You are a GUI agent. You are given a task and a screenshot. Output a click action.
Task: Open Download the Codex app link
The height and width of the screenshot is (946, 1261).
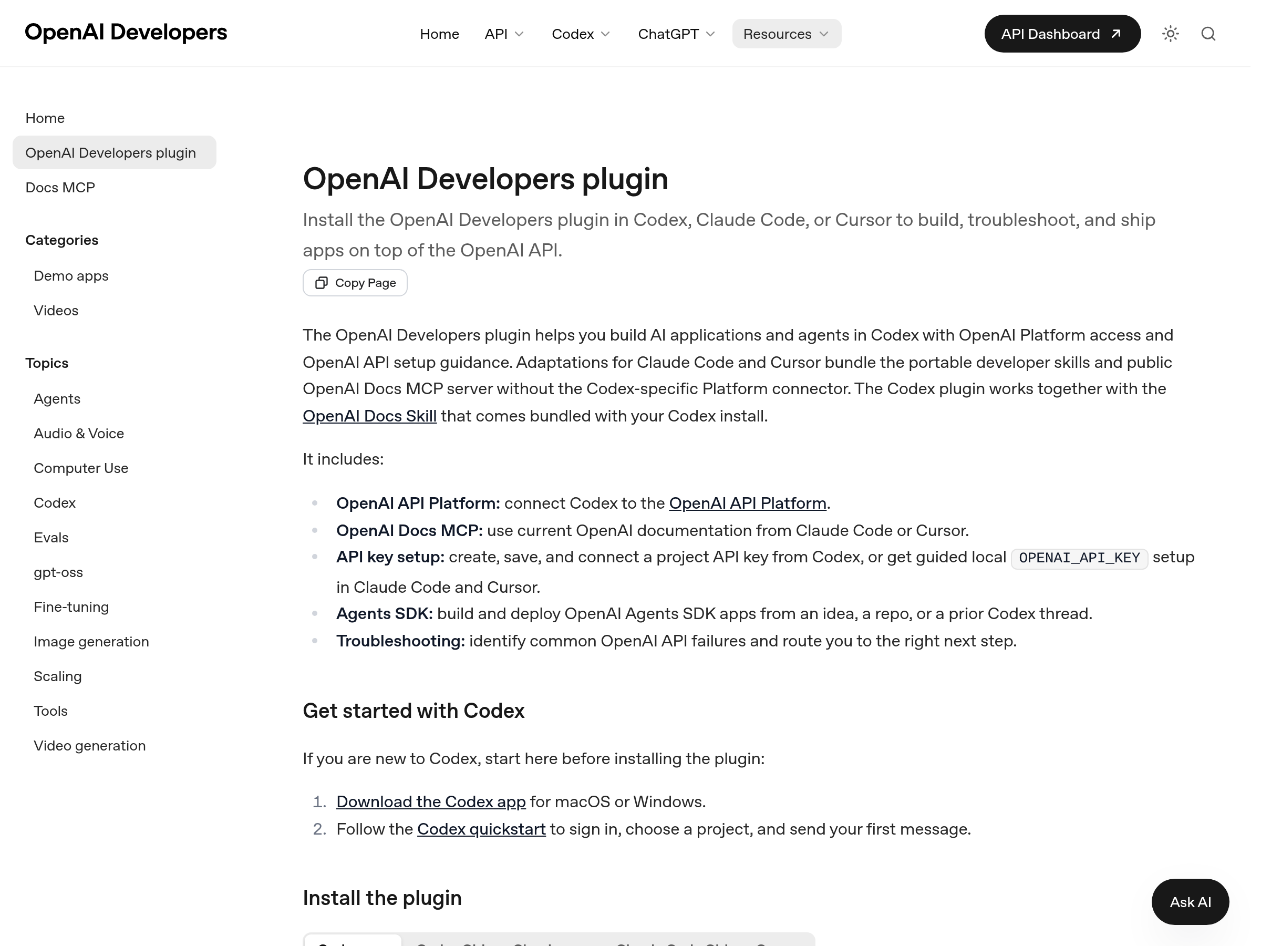(x=431, y=803)
